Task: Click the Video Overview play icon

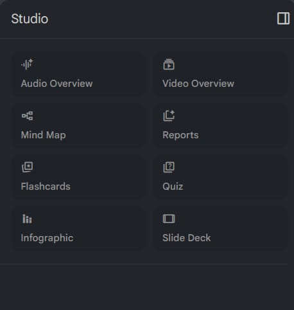Action: pos(169,64)
